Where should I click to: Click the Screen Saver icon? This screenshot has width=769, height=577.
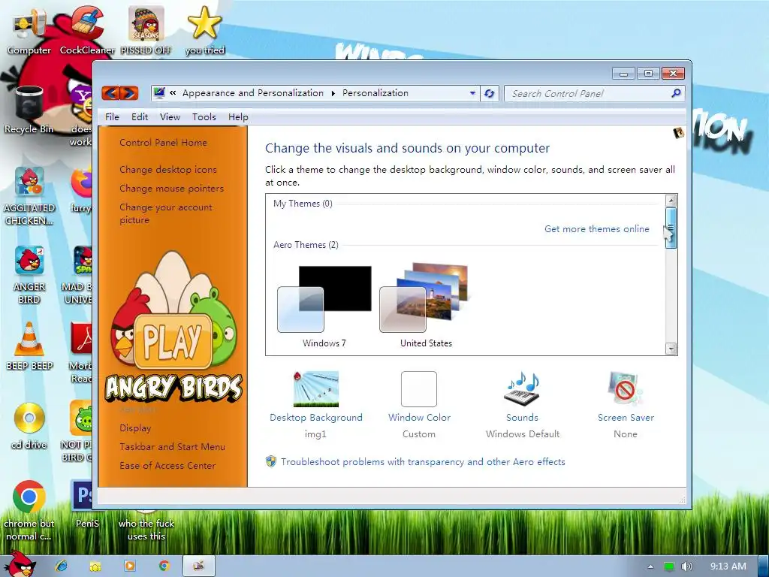[626, 388]
